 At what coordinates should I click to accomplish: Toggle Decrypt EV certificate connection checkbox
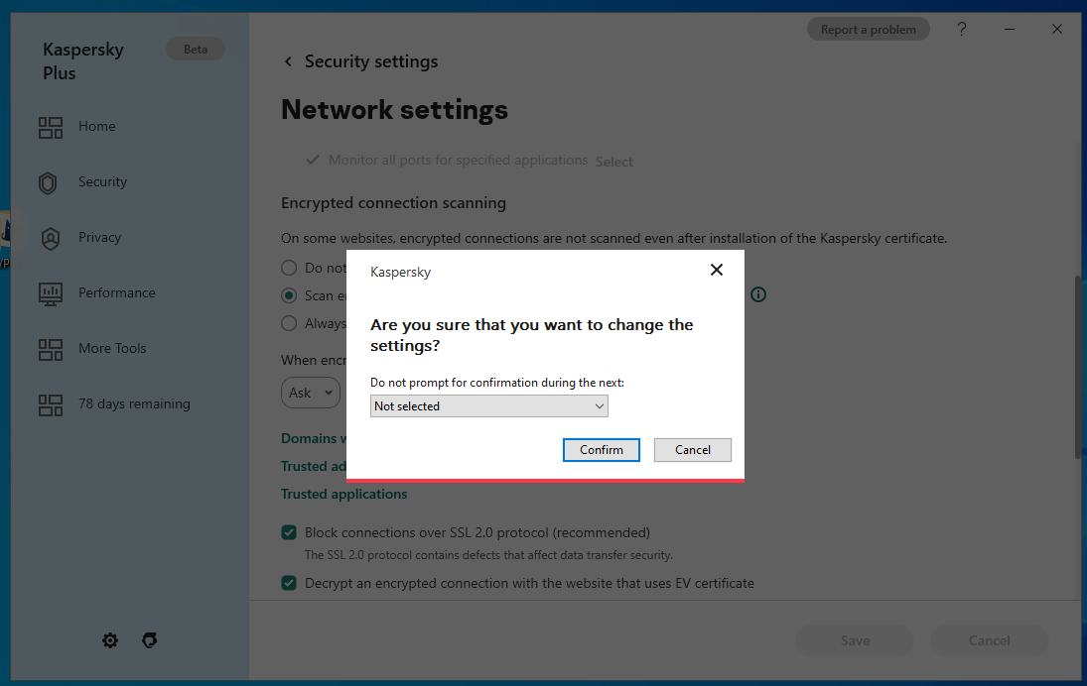click(x=289, y=583)
